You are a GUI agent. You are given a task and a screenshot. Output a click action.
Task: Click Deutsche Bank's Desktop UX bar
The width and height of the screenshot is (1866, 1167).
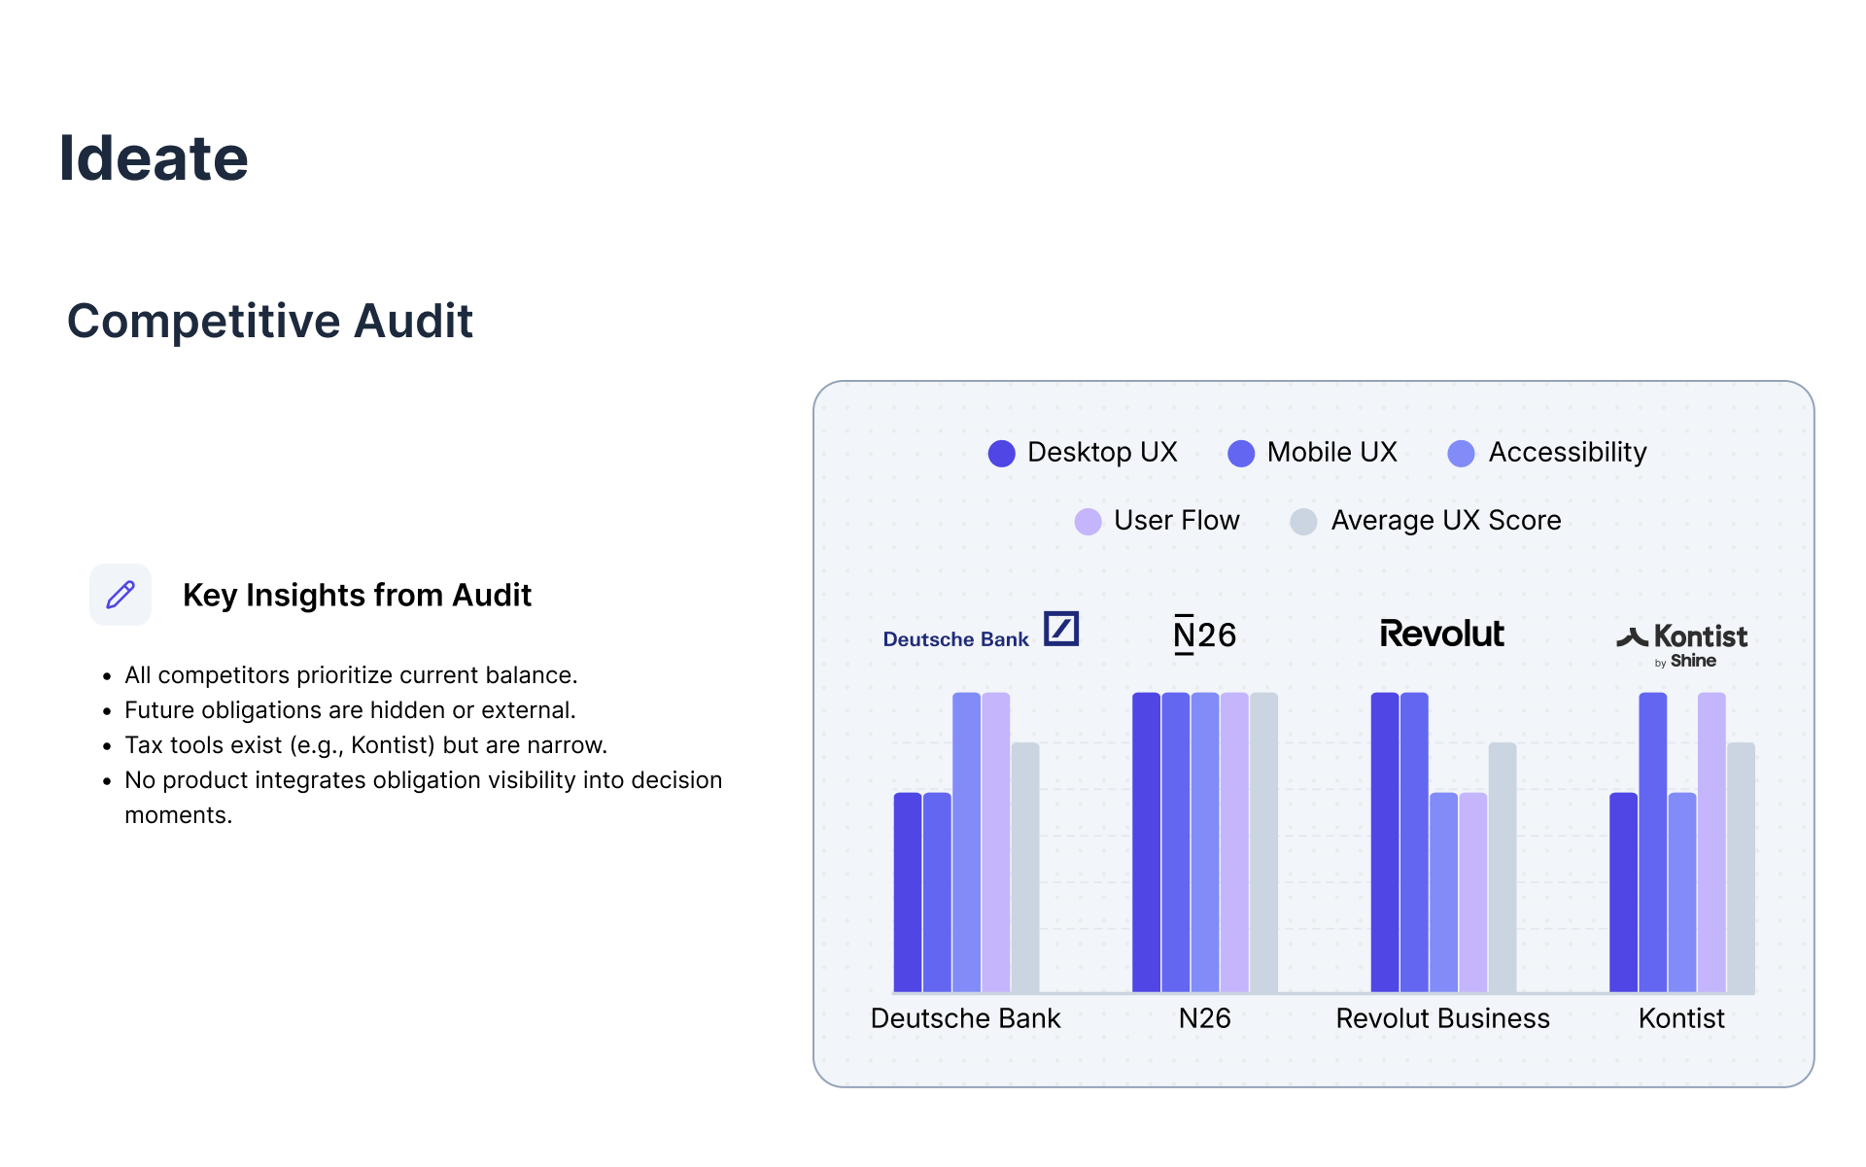pyautogui.click(x=908, y=893)
